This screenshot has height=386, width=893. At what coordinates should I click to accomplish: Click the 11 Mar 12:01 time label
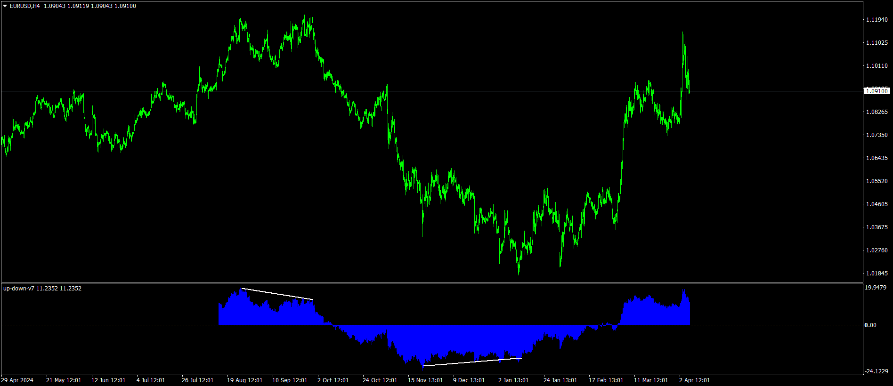pyautogui.click(x=651, y=380)
